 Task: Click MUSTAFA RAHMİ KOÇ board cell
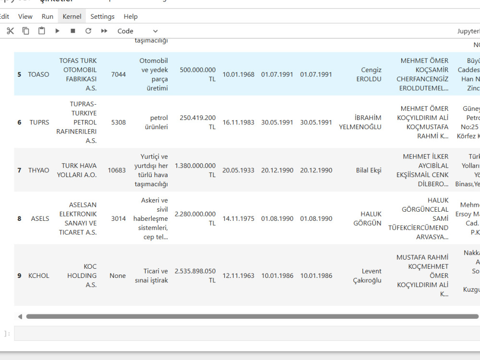point(422,276)
